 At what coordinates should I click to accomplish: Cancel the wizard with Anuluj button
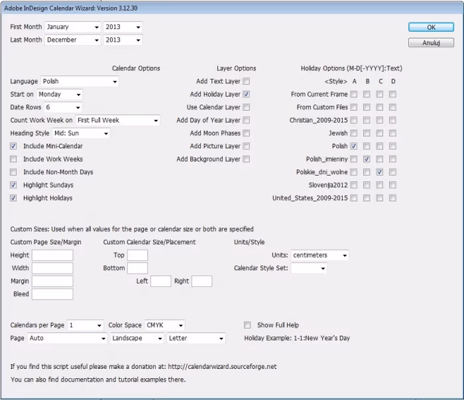431,42
